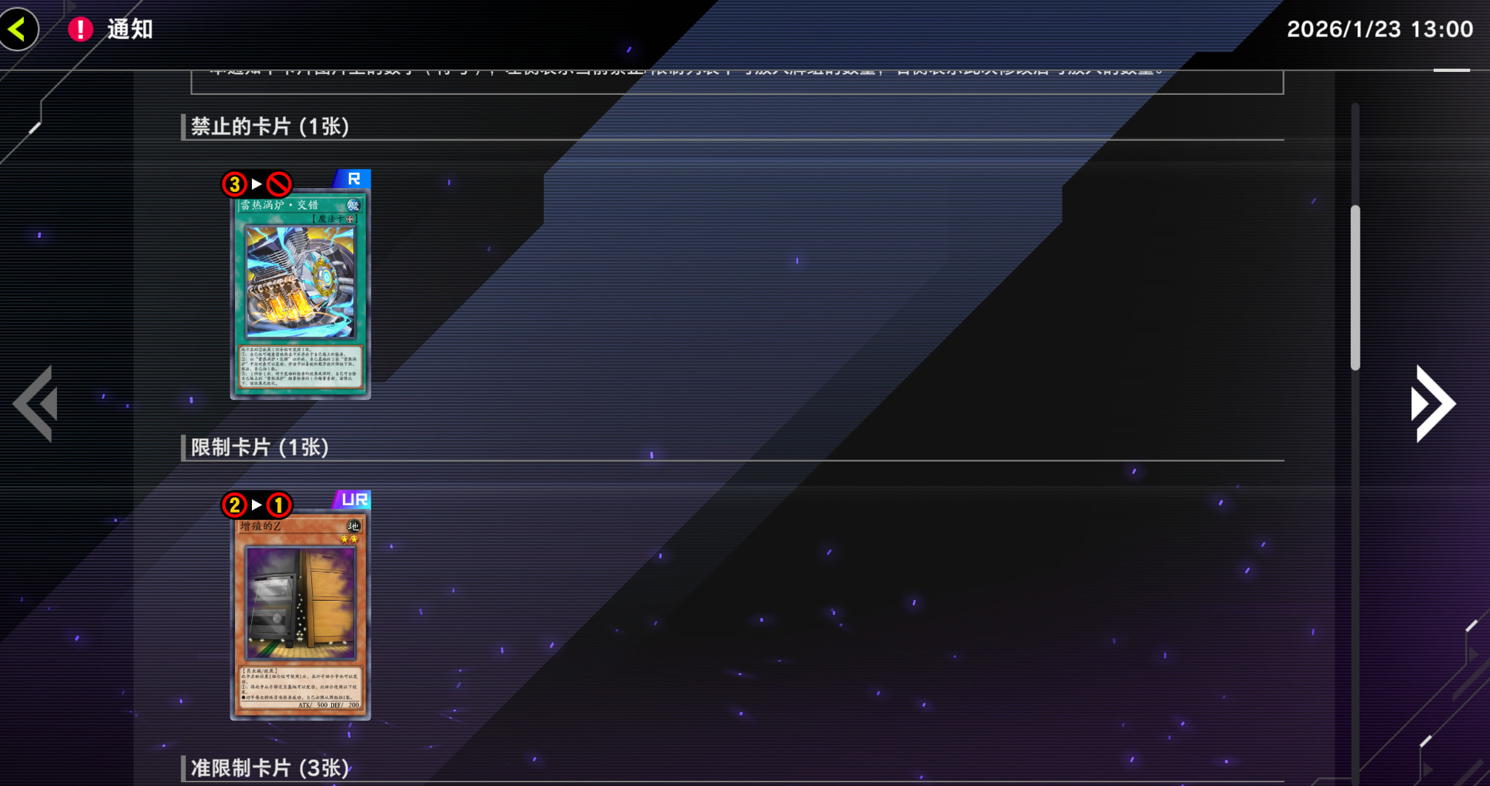Screen dimensions: 1490x786
Task: Click the number 2 limit badge
Action: 235,505
